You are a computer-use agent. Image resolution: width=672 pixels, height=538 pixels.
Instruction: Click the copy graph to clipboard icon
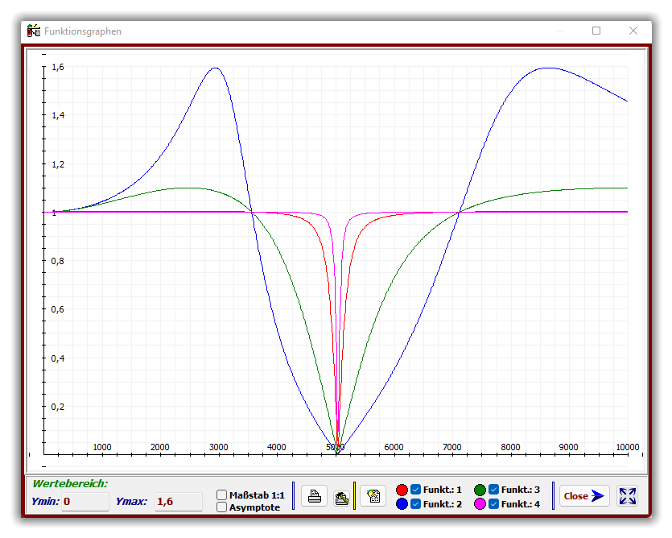click(x=373, y=496)
